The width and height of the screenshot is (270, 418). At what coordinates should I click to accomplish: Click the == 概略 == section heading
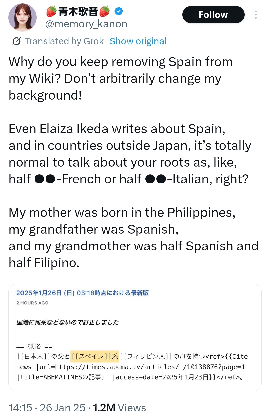point(34,346)
